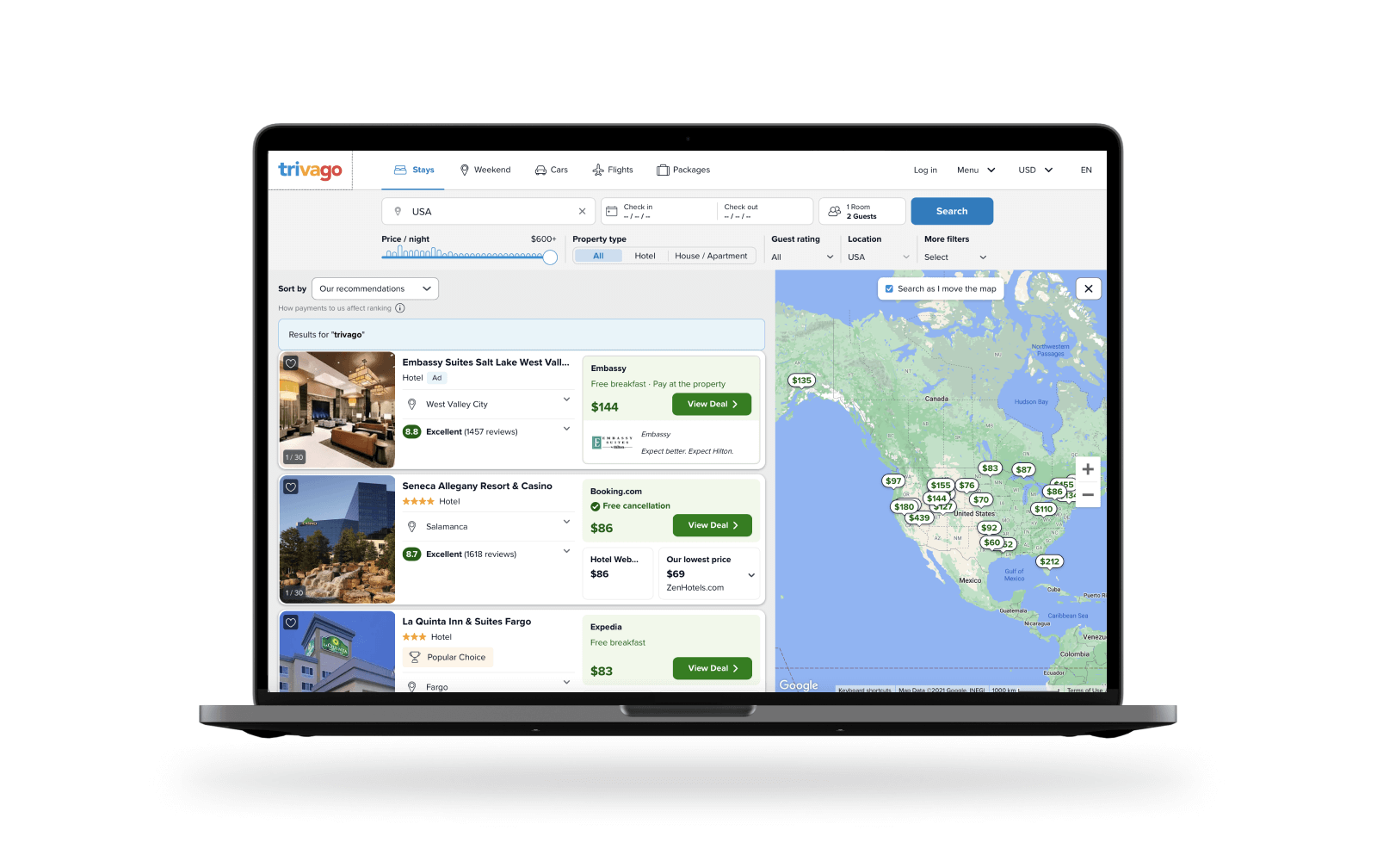The width and height of the screenshot is (1377, 861).
Task: Open the Check in date picker
Action: pyautogui.click(x=658, y=211)
